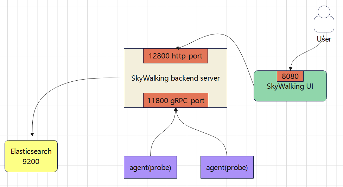Select the 8080 port box
343x187 pixels.
[x=290, y=76]
